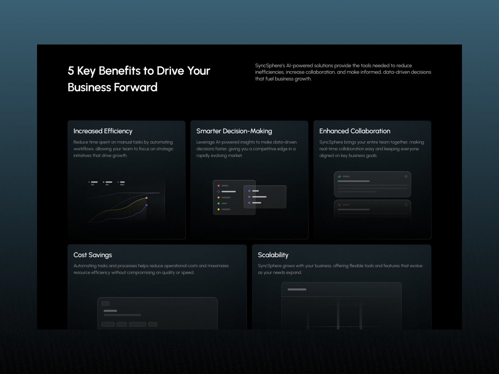Toggle the round indicator on the top notification card

pos(406,177)
